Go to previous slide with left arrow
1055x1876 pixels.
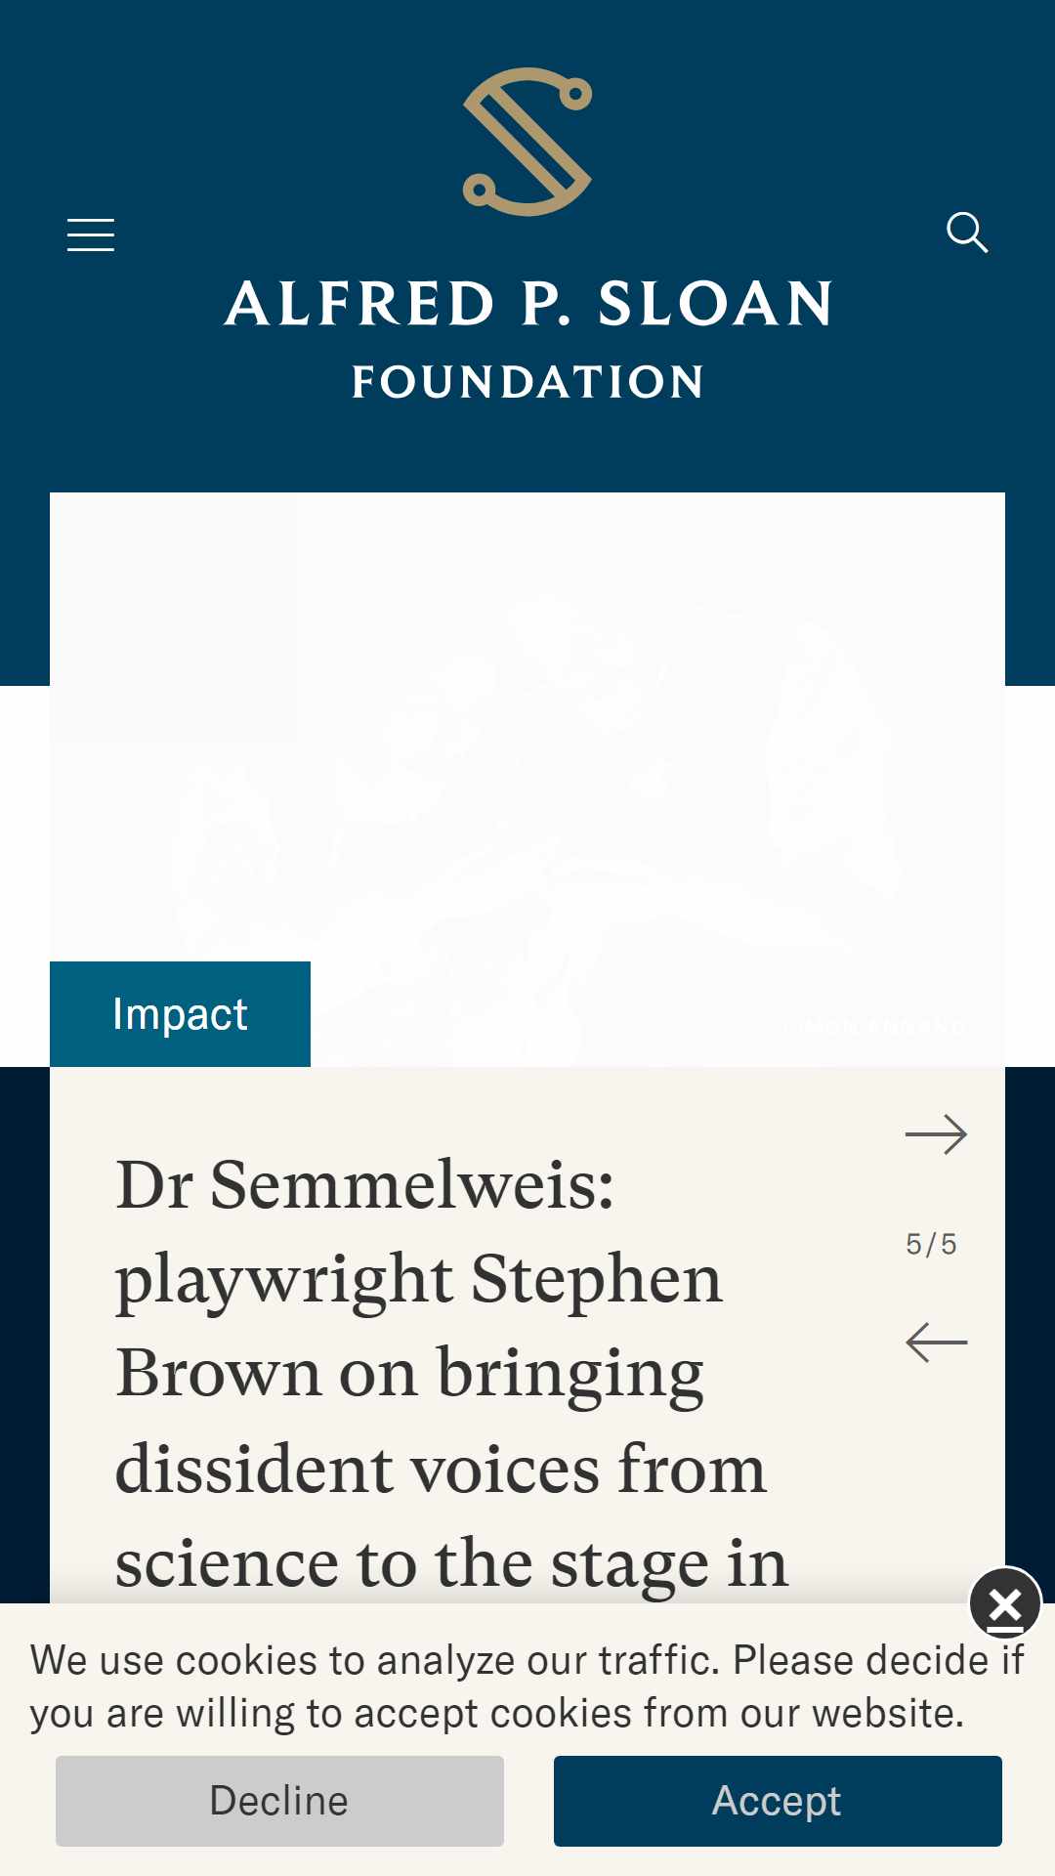point(936,1343)
